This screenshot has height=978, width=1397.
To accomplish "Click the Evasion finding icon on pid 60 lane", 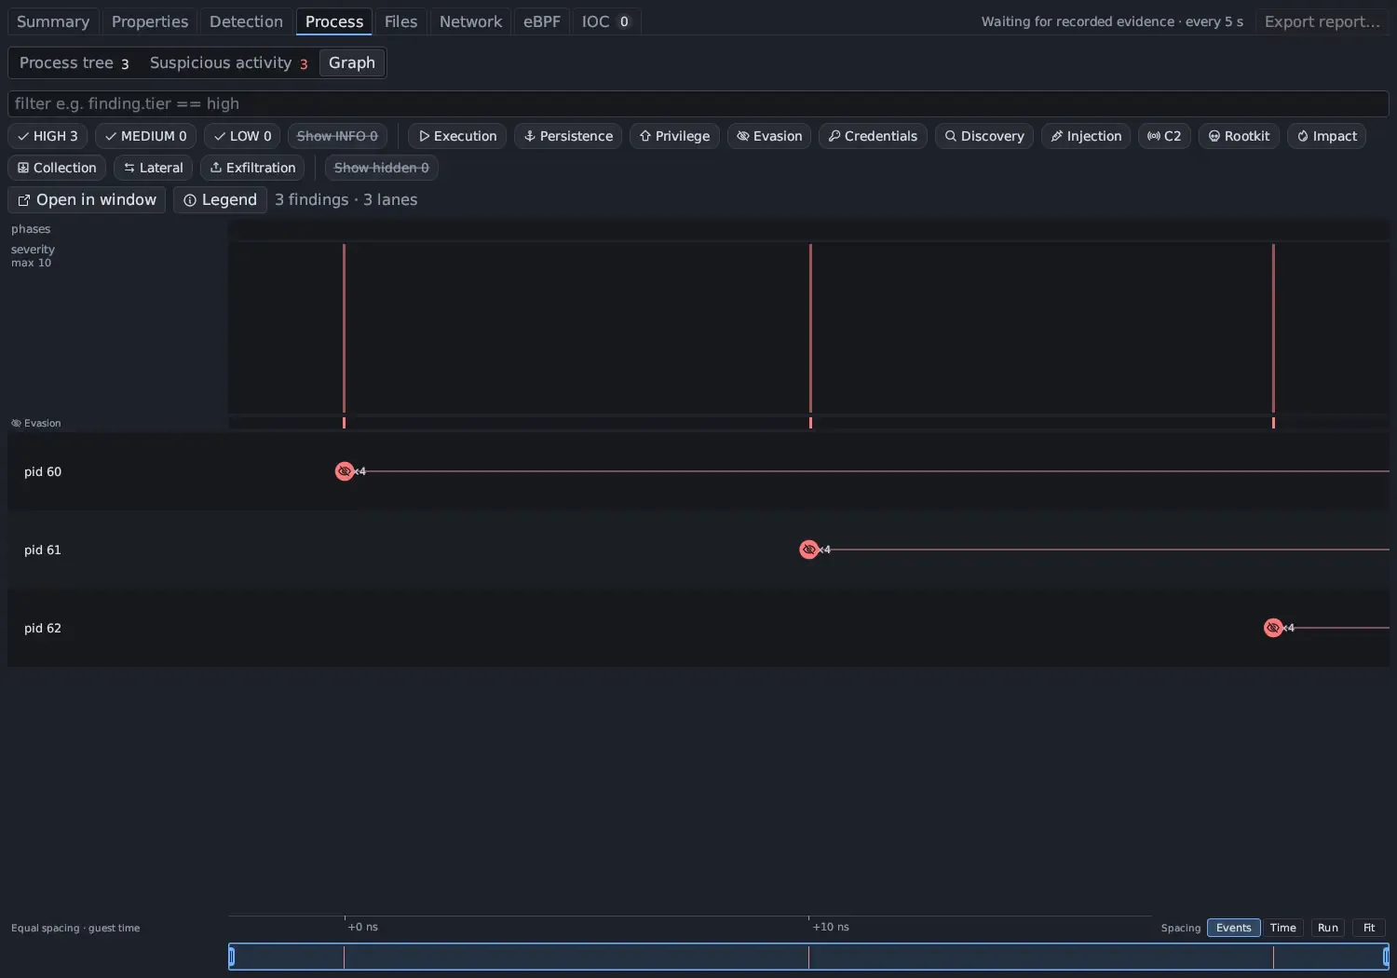I will click(345, 471).
